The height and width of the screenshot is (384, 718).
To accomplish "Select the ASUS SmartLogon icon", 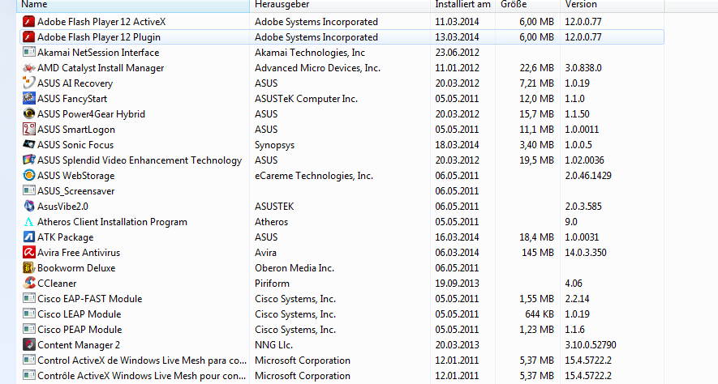I will (29, 130).
